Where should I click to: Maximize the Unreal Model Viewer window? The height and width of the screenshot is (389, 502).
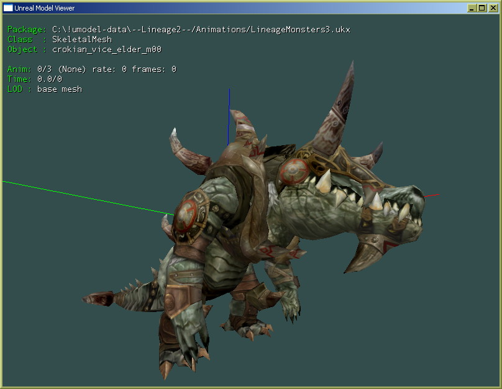[x=482, y=8]
